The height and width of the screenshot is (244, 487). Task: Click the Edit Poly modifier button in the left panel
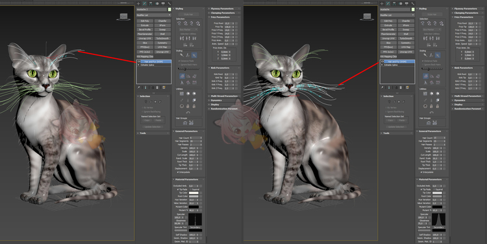tap(145, 21)
